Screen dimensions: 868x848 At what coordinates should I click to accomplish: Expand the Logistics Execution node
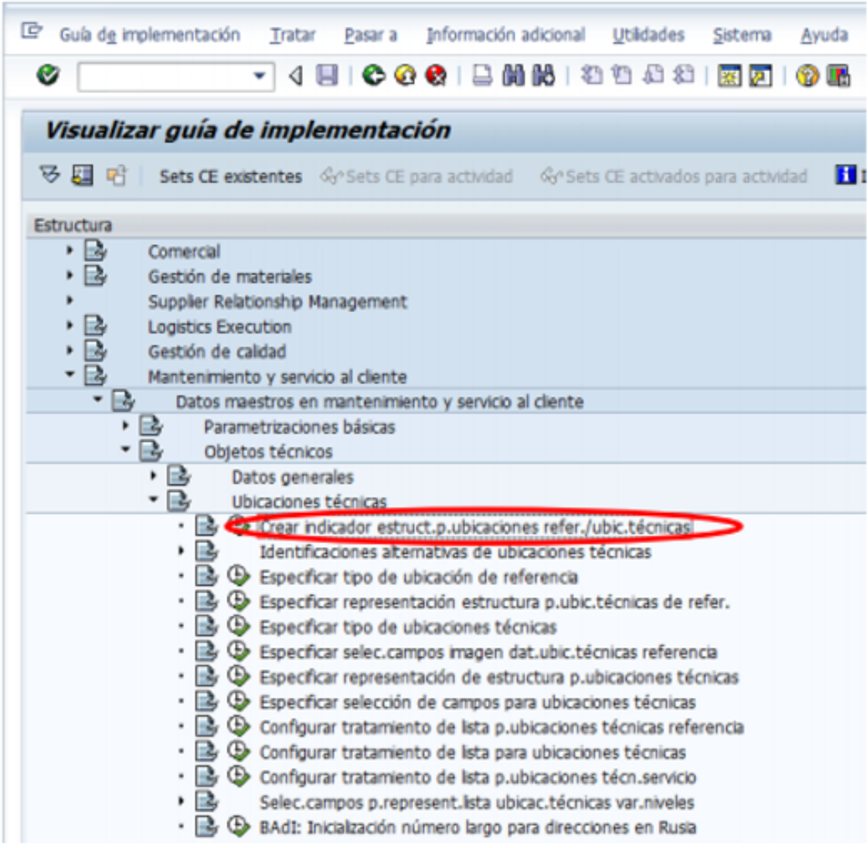pos(70,326)
